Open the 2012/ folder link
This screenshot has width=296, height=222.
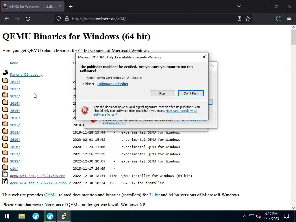pos(15,89)
